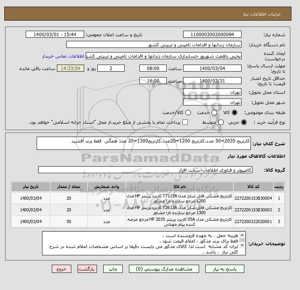The height and width of the screenshot is (290, 300).
Task: Click the notes scrollbar down arrow
Action: click(242, 245)
